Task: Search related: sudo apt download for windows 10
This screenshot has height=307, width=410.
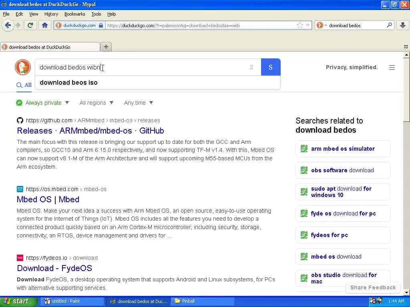Action: [x=343, y=192]
